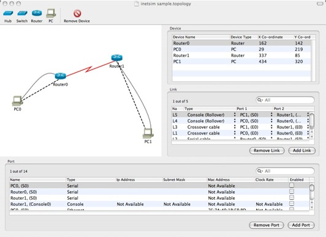This screenshot has width=326, height=237.
Task: Click the Y coordinate value 320
Action: 299,61
